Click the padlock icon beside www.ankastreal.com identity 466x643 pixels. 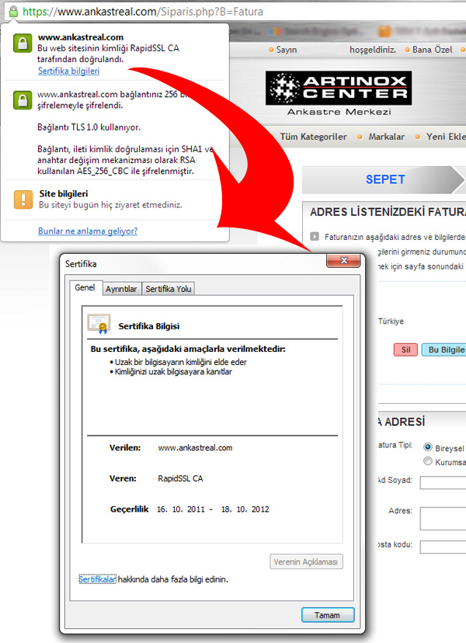[x=23, y=43]
